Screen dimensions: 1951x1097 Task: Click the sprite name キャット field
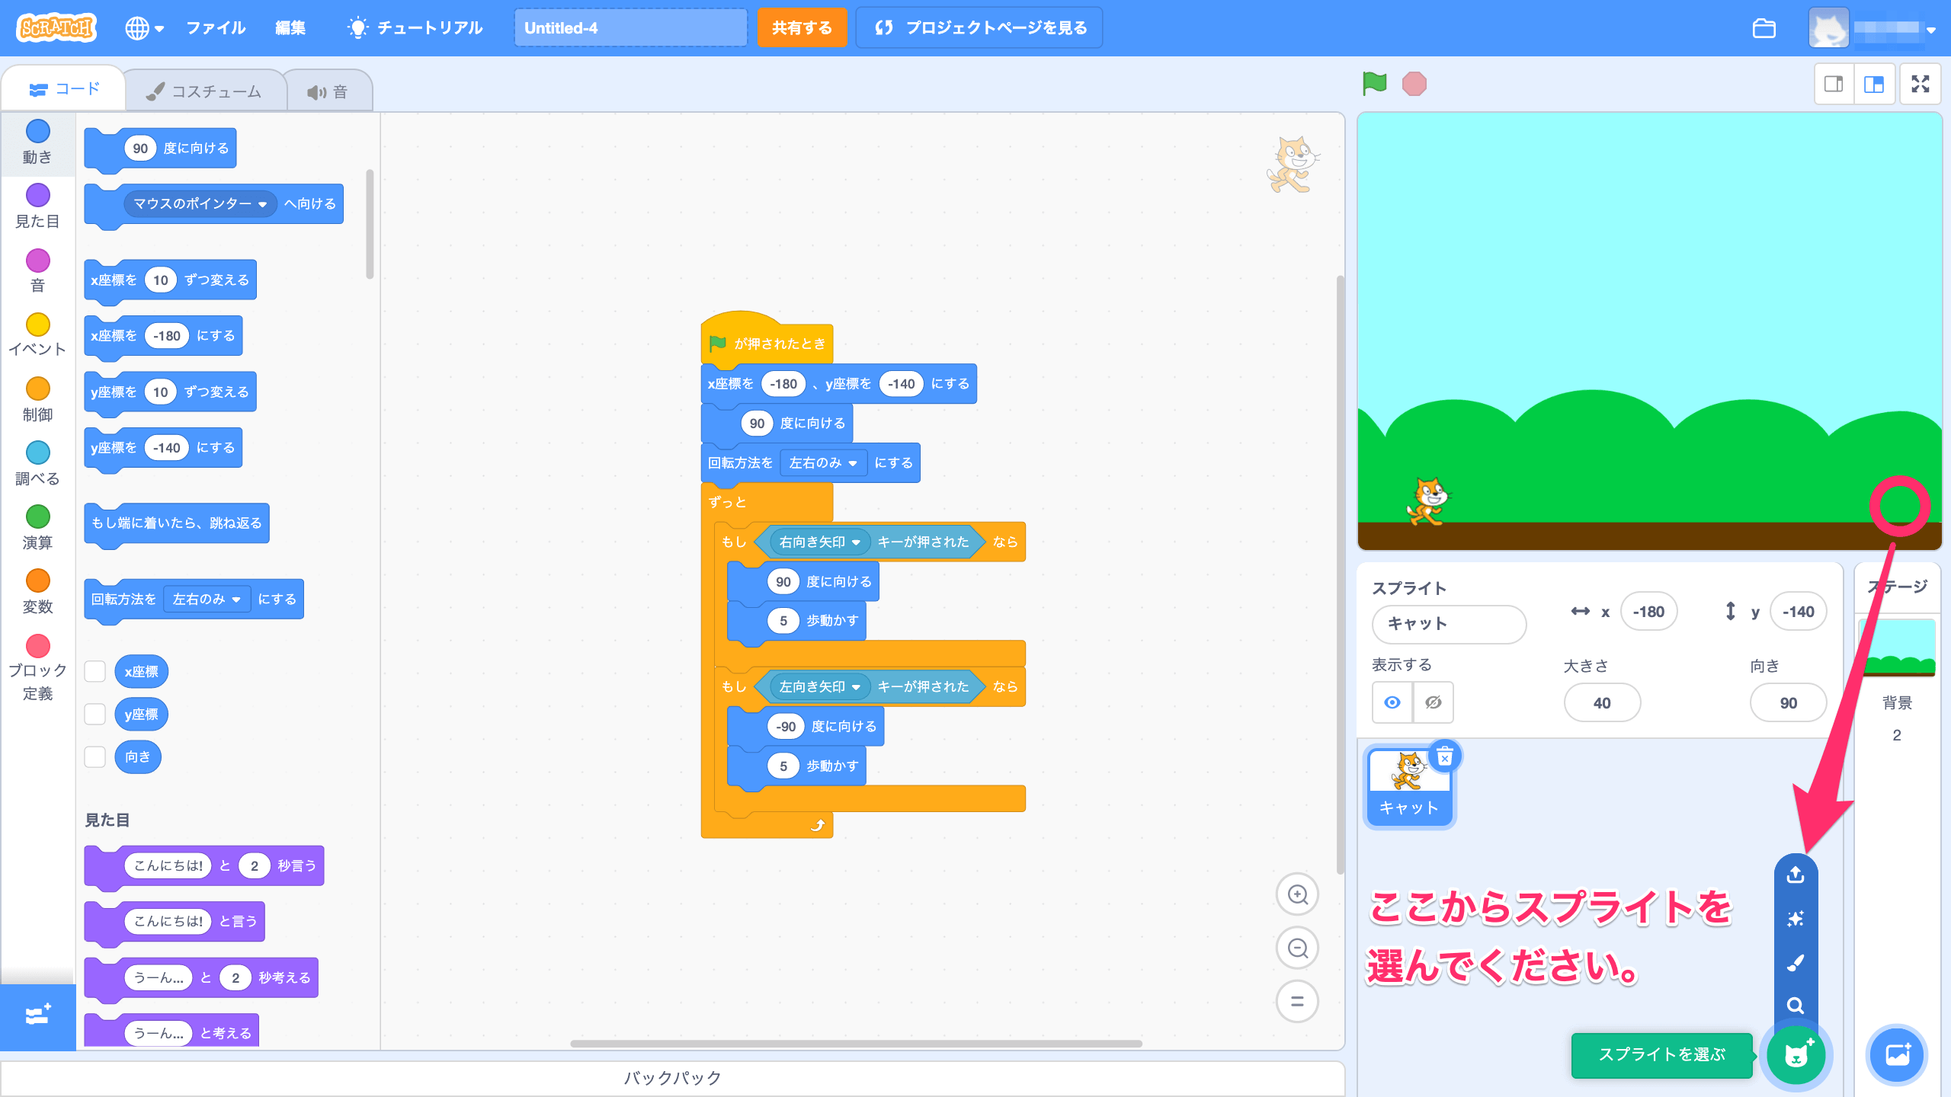1449,624
